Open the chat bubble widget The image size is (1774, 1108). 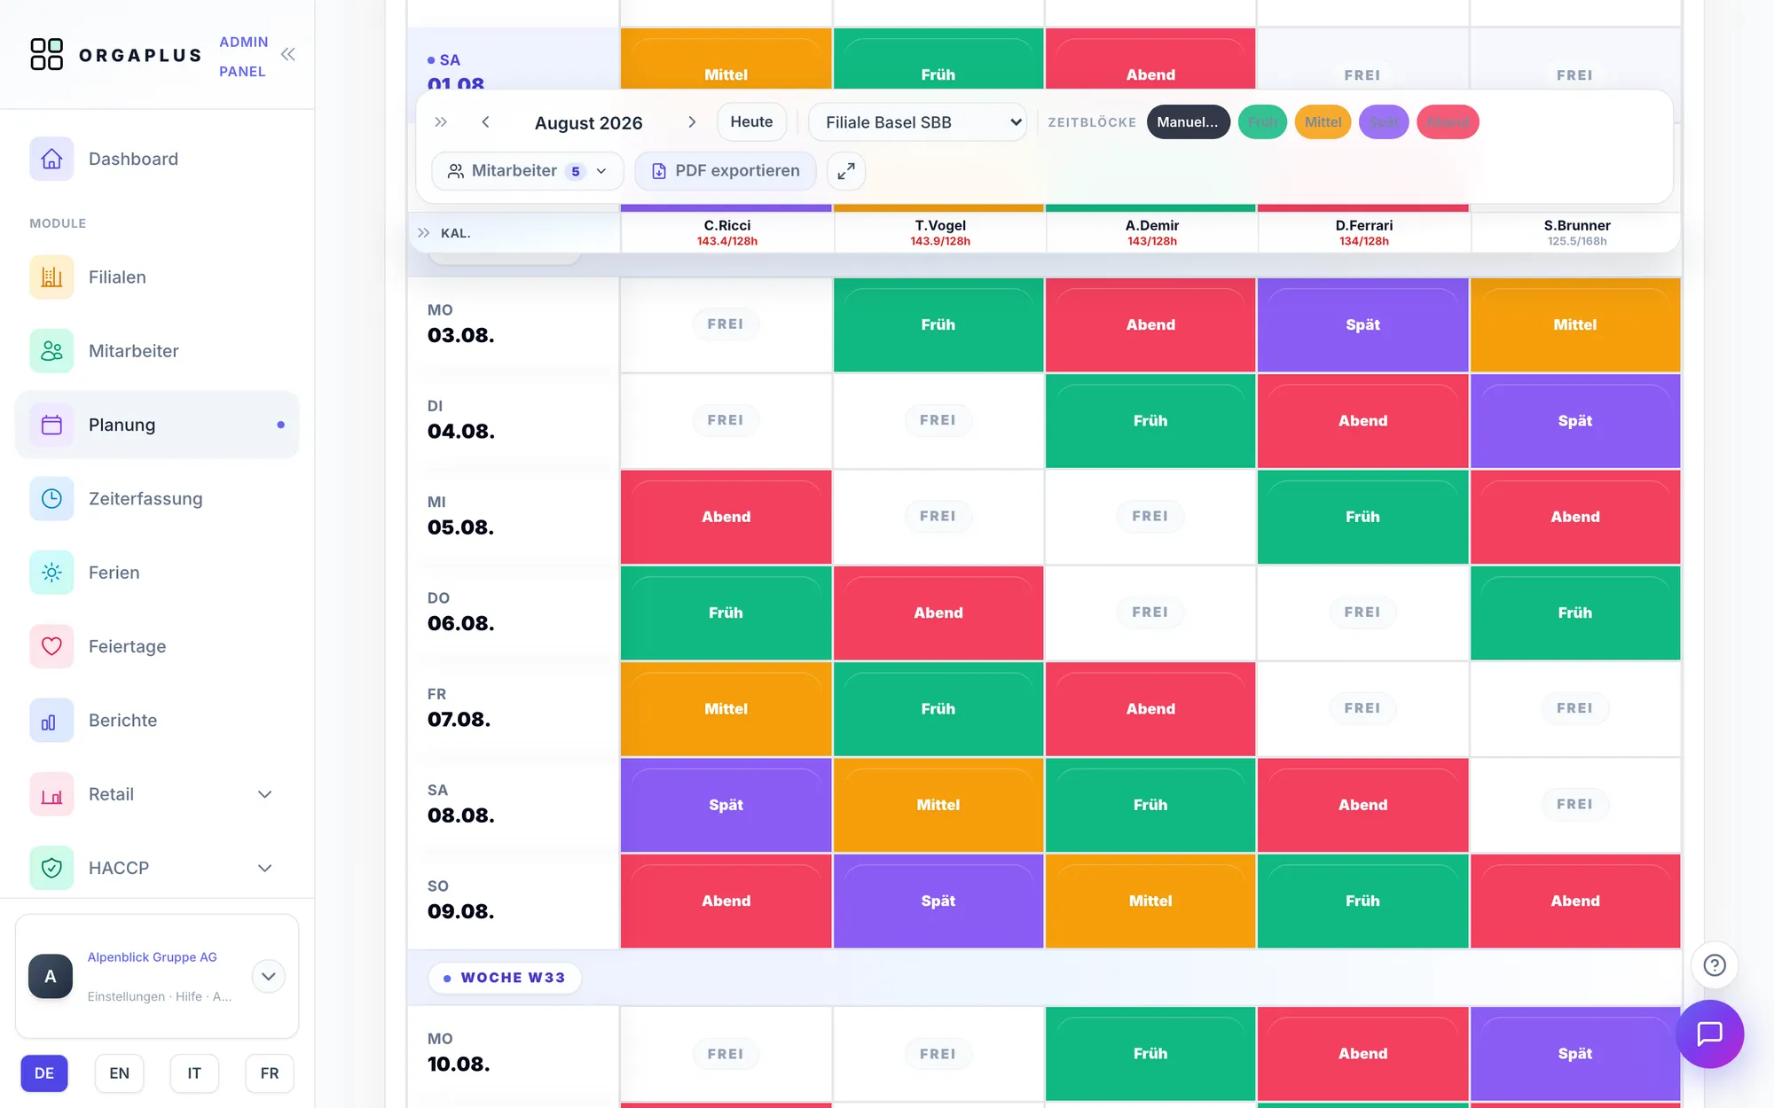pos(1709,1034)
